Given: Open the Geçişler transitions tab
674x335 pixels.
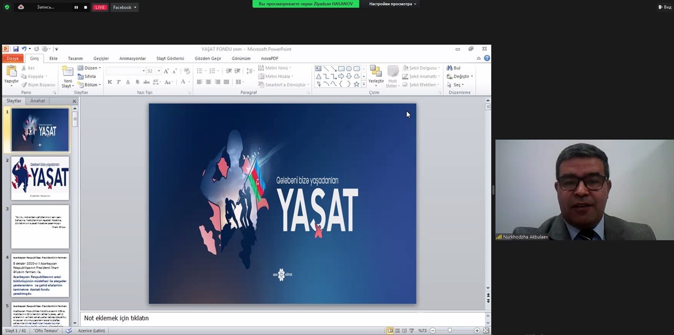Looking at the screenshot, I should click(x=101, y=59).
